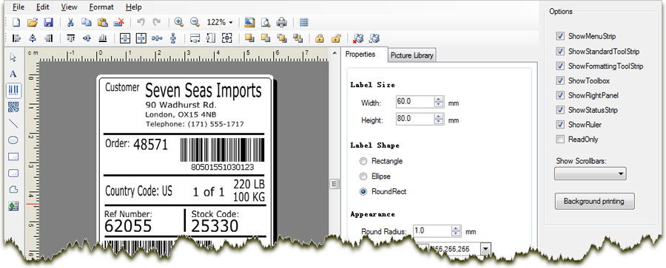Open the Edit menu

(42, 7)
